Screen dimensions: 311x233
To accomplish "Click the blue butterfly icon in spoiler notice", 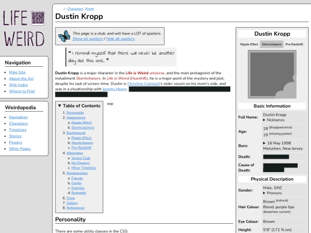I will click(65, 36).
